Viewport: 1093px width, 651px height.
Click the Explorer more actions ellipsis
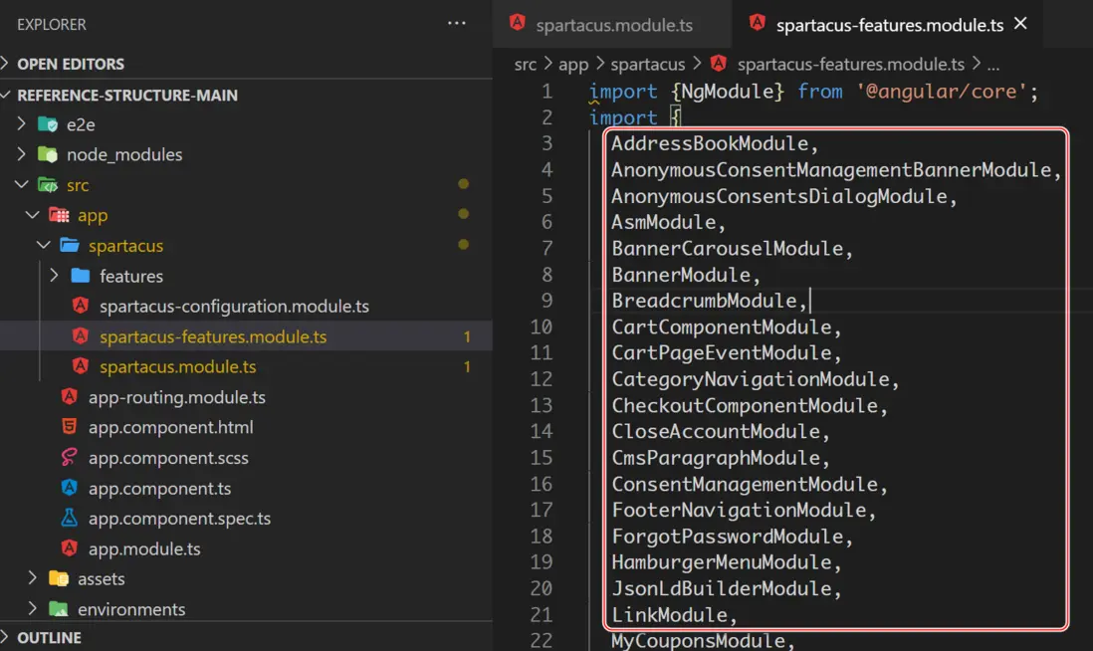click(457, 24)
